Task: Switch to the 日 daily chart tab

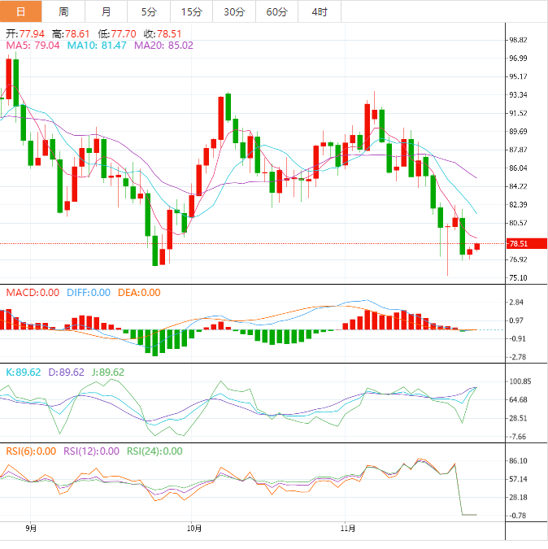Action: (21, 11)
